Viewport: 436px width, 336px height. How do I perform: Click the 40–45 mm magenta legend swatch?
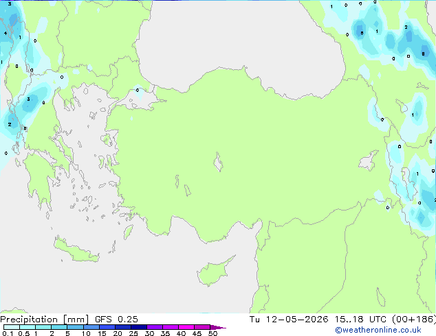pyautogui.click(x=186, y=327)
